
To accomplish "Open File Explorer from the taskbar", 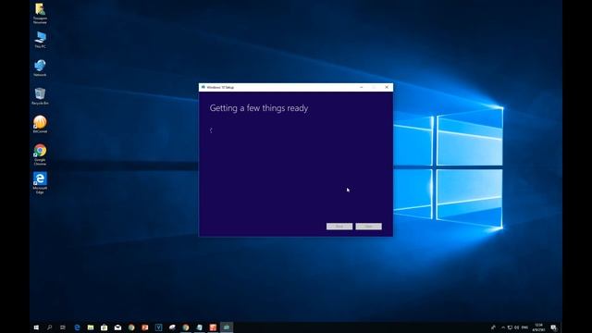I will [x=91, y=327].
